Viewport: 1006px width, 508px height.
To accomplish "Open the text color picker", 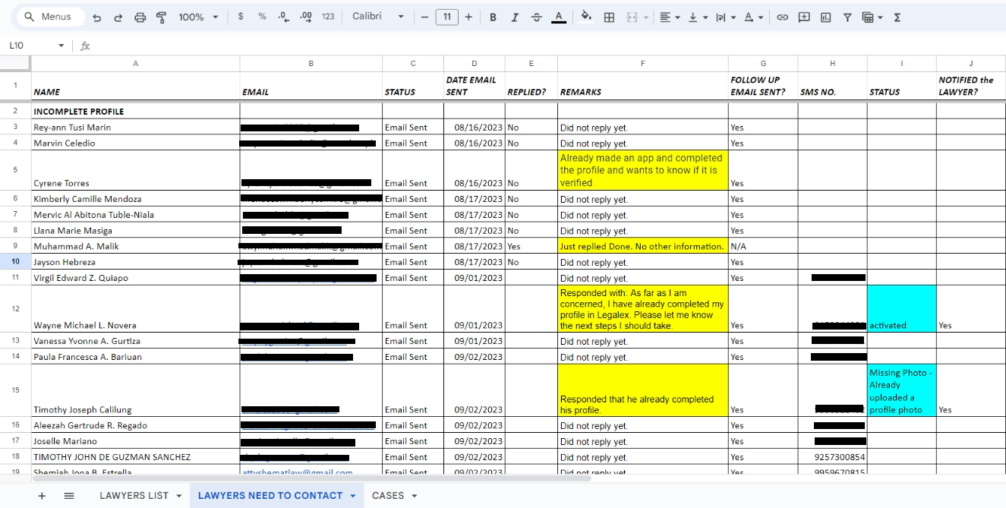I will tap(559, 17).
